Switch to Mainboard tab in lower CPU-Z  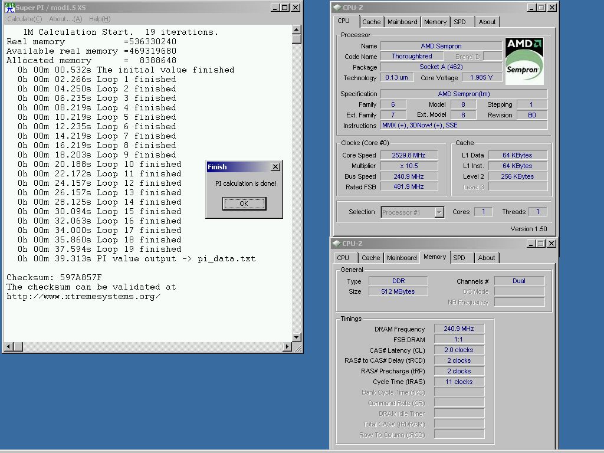pyautogui.click(x=402, y=258)
